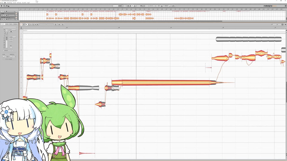Adjust the zoom slider in top toolbar
Image resolution: width=287 pixels, height=161 pixels.
118,6
